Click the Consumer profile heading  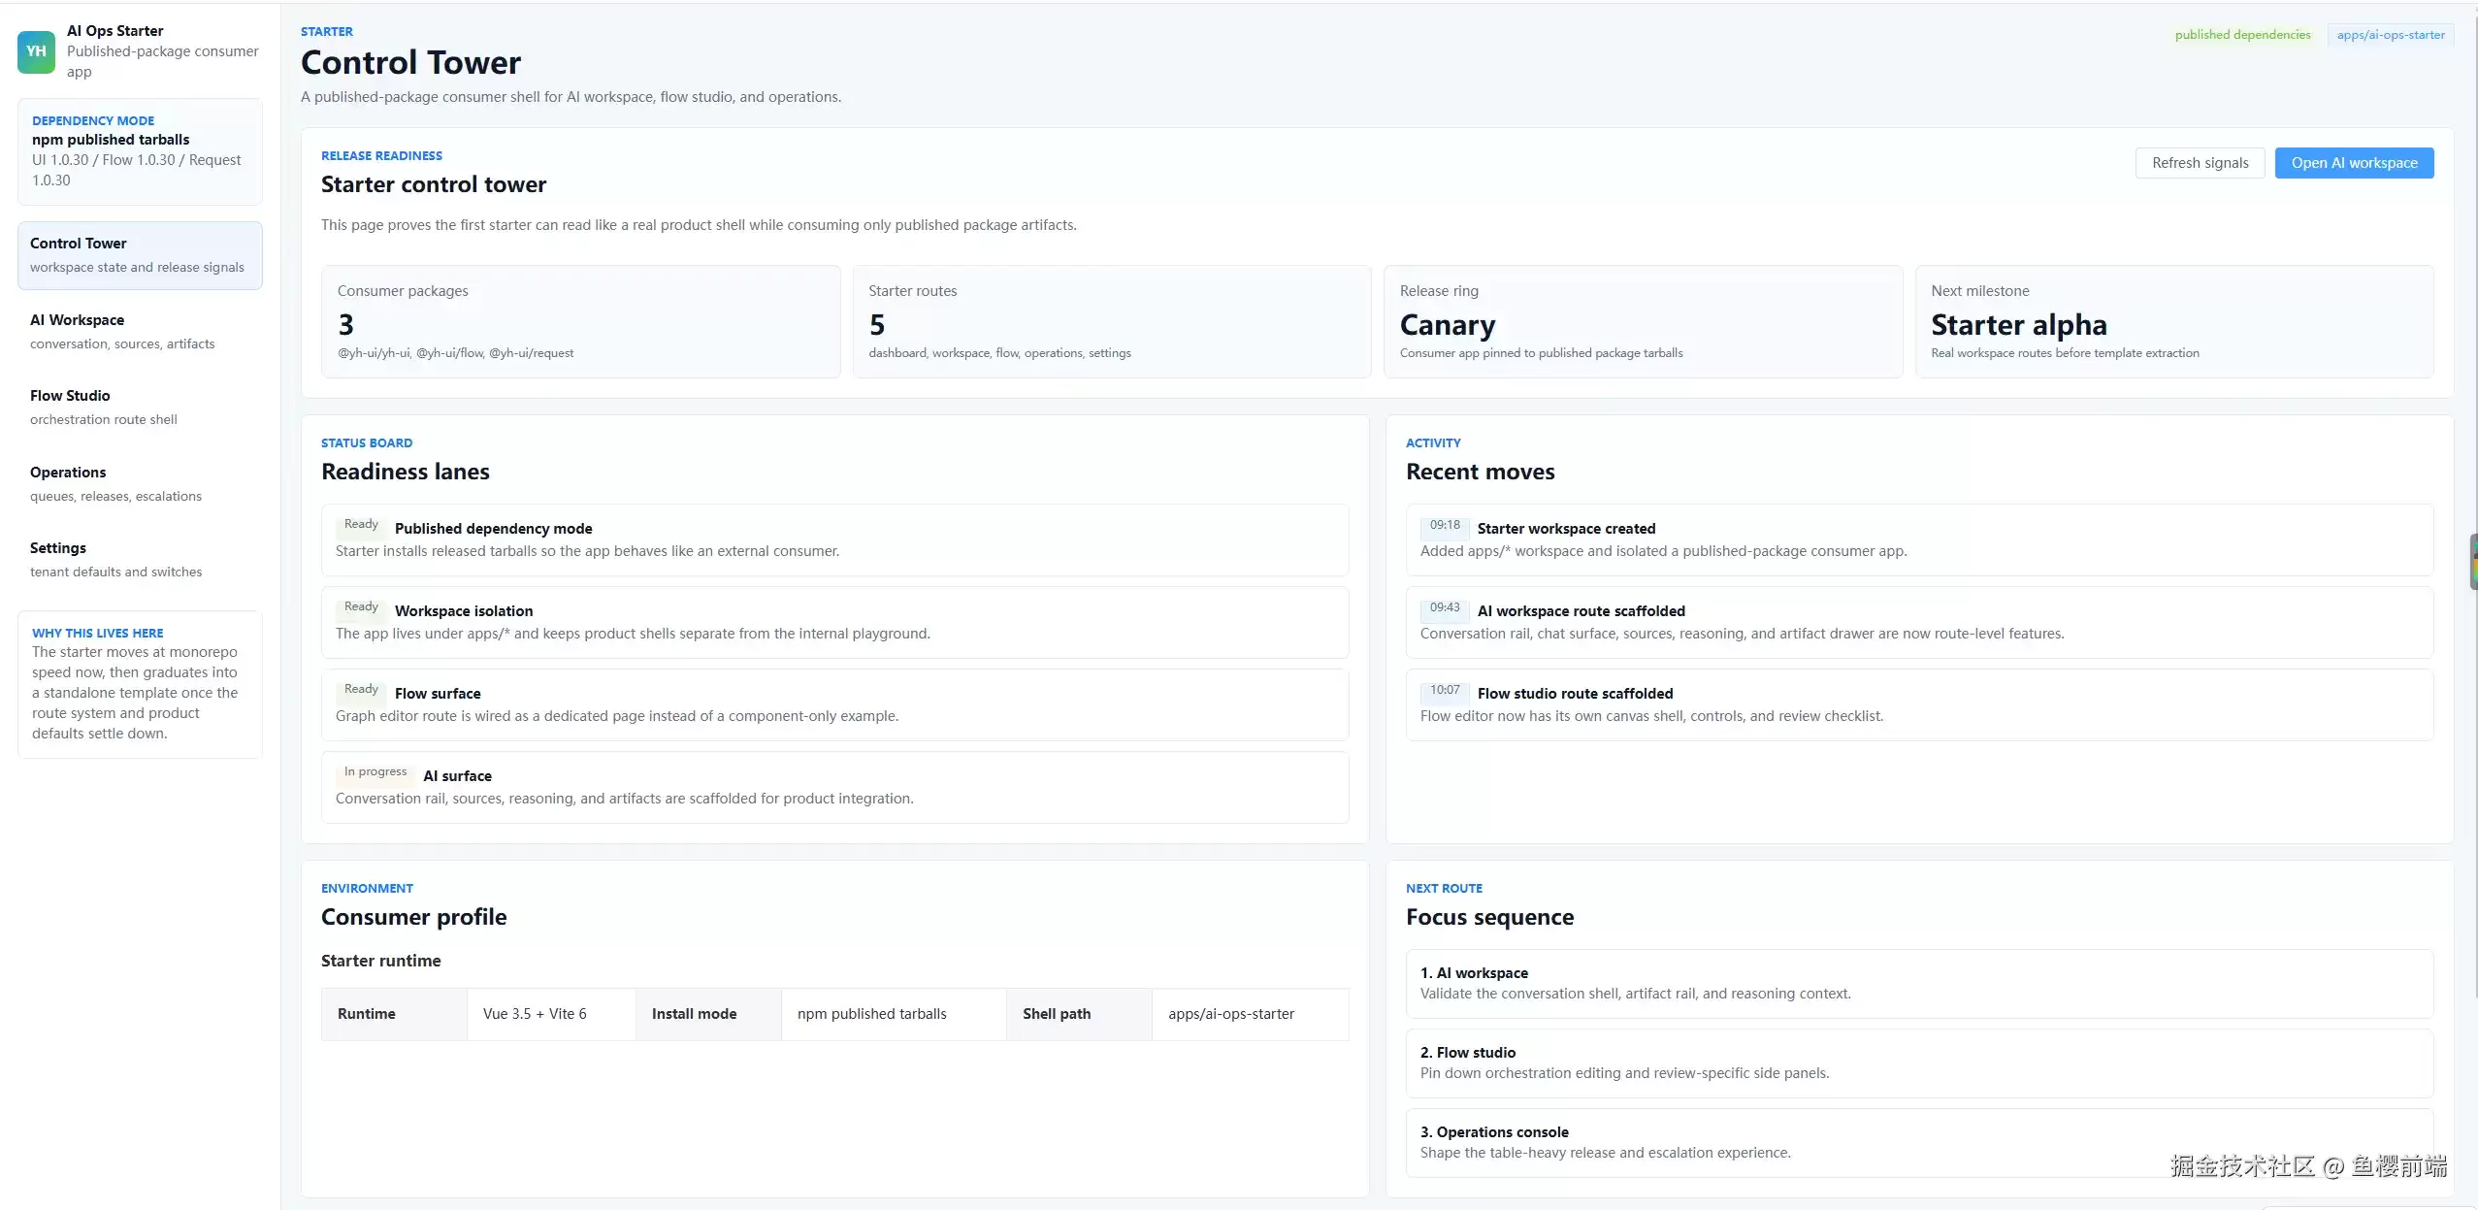coord(414,917)
